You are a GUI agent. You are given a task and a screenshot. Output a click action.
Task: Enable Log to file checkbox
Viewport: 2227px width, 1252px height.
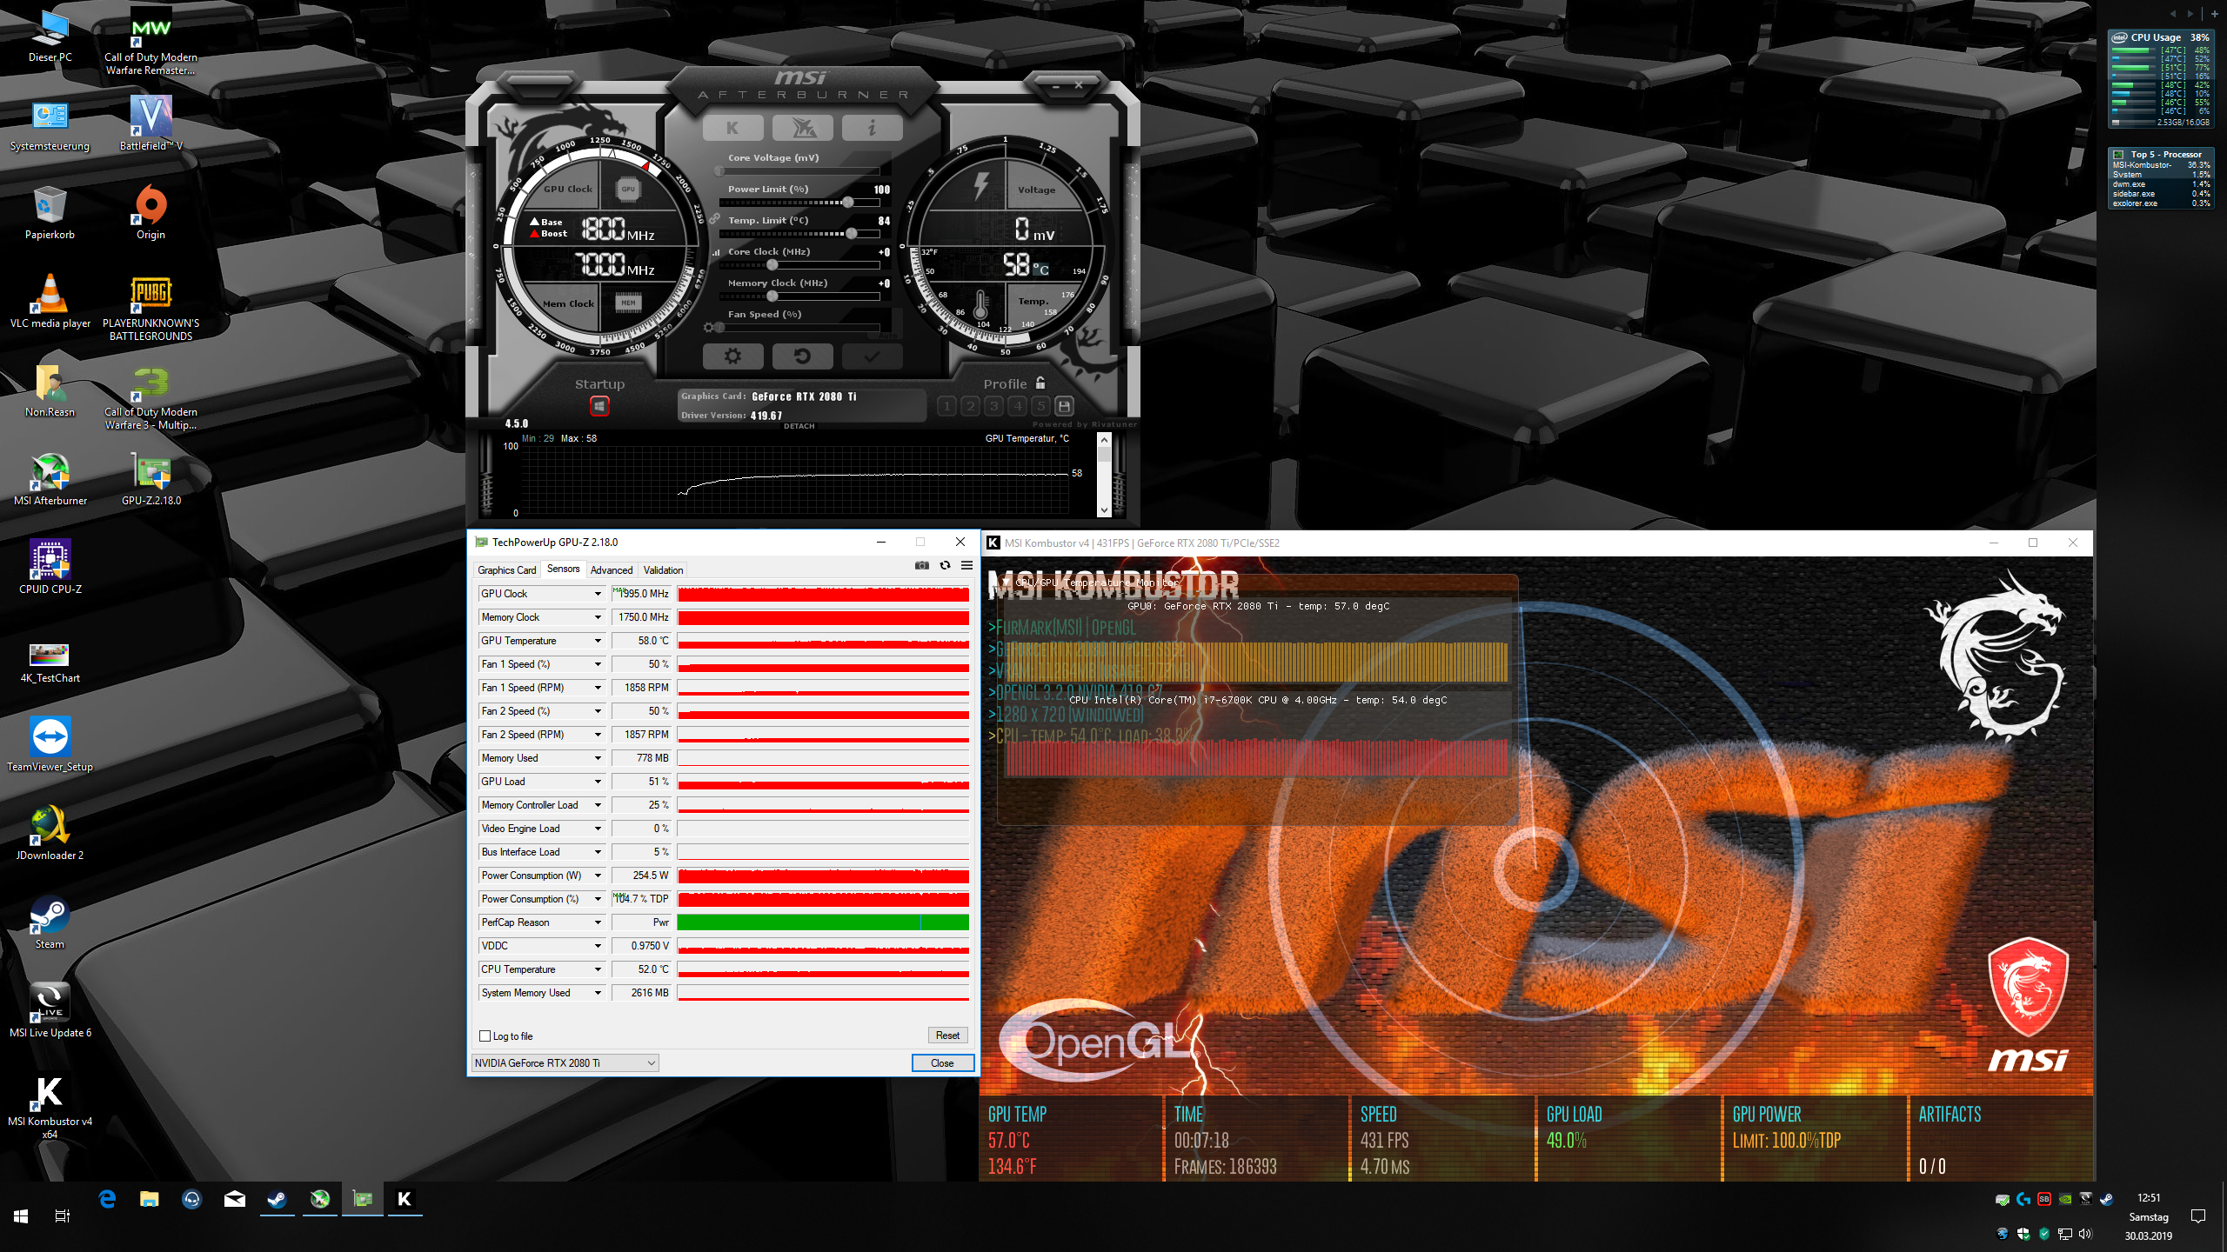[x=485, y=1036]
